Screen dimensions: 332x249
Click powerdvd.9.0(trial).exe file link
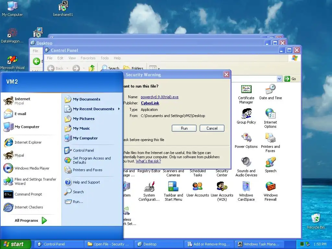[160, 97]
